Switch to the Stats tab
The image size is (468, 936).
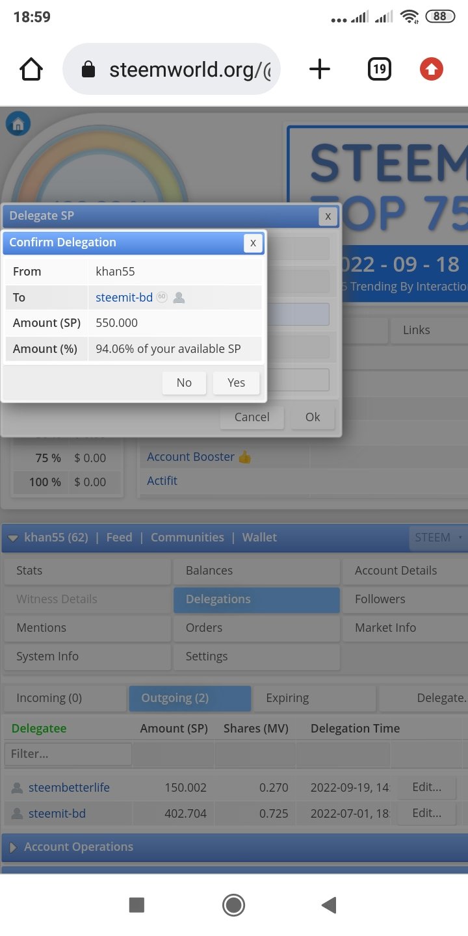[87, 571]
